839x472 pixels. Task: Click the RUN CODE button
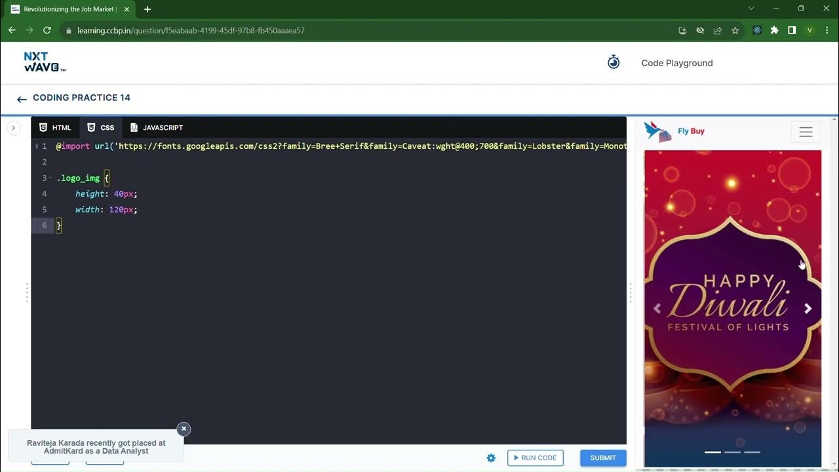tap(535, 458)
